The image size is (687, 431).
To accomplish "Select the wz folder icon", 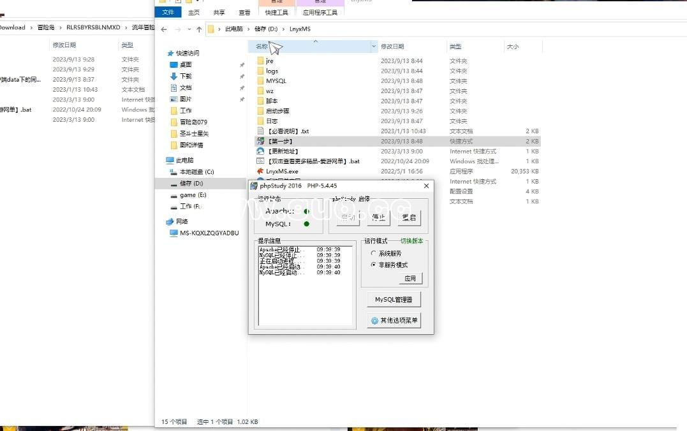I will (x=260, y=91).
